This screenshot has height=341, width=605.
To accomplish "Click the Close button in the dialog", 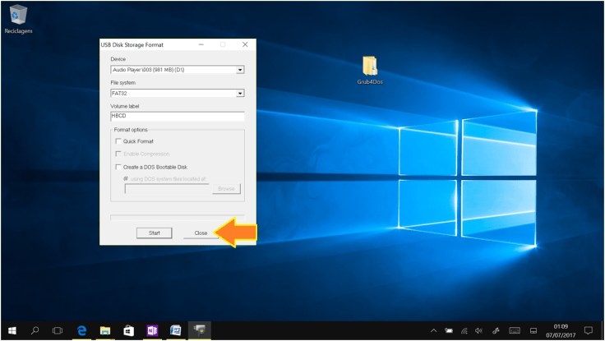I will pyautogui.click(x=201, y=233).
